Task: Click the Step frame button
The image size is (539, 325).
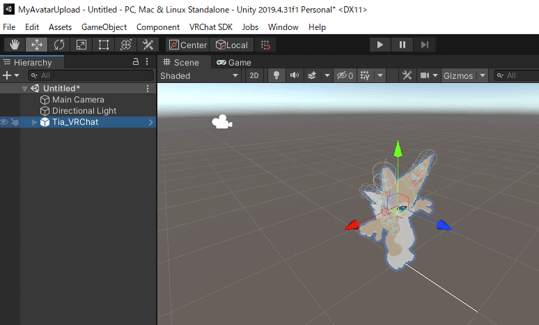Action: (425, 45)
